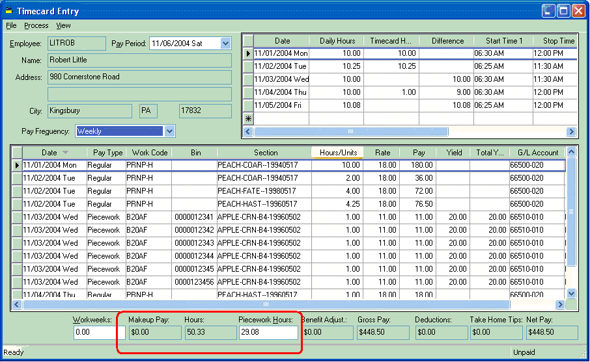This screenshot has height=362, width=590.
Task: Click the new row asterisk in daily grid
Action: coord(248,118)
